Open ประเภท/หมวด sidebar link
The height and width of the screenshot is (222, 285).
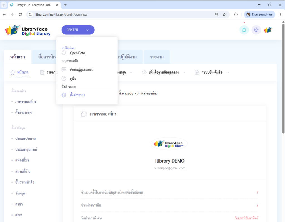[25, 138]
